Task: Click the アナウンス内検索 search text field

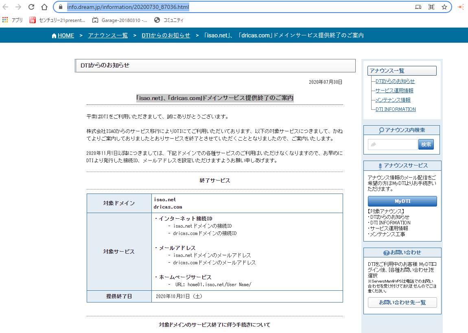Action: 392,145
